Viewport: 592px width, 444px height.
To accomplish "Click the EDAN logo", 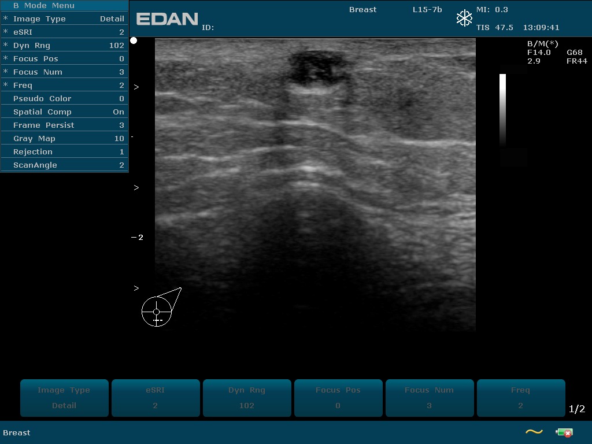I will pos(167,19).
